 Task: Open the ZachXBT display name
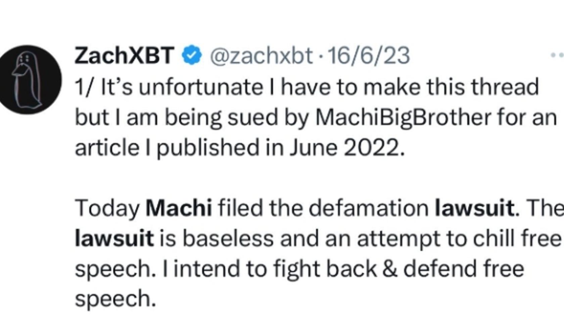click(124, 55)
